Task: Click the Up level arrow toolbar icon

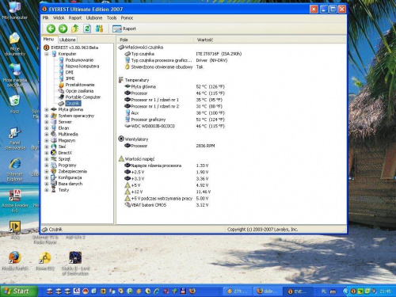Action: coord(75,29)
